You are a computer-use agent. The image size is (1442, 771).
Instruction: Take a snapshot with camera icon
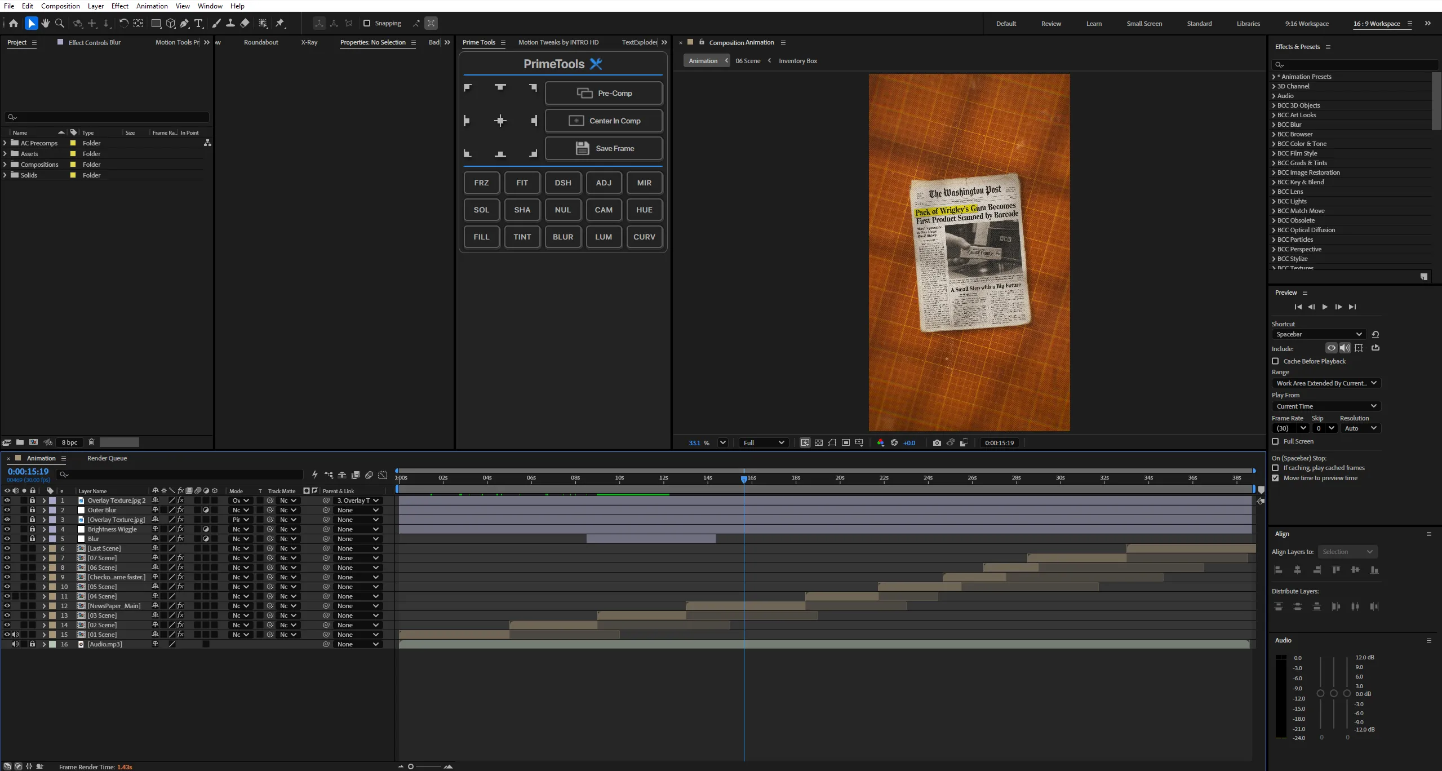937,442
